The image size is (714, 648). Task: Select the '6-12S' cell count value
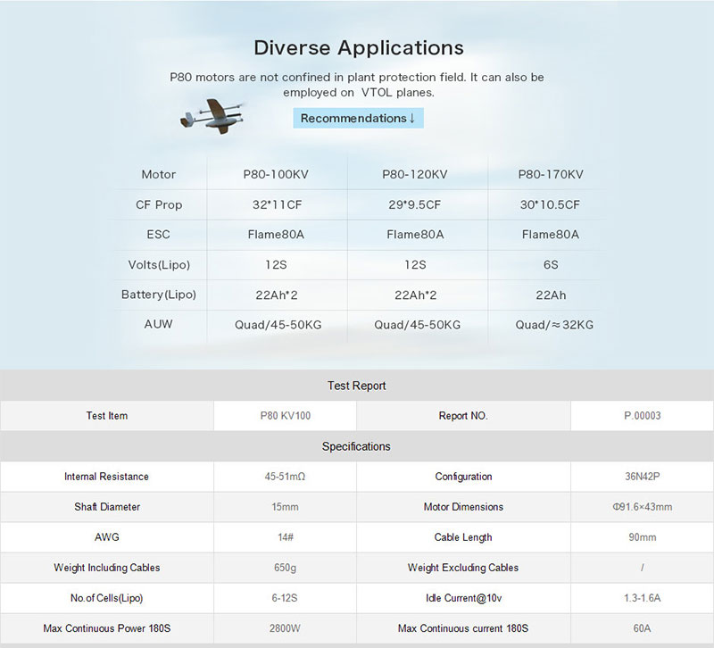285,598
